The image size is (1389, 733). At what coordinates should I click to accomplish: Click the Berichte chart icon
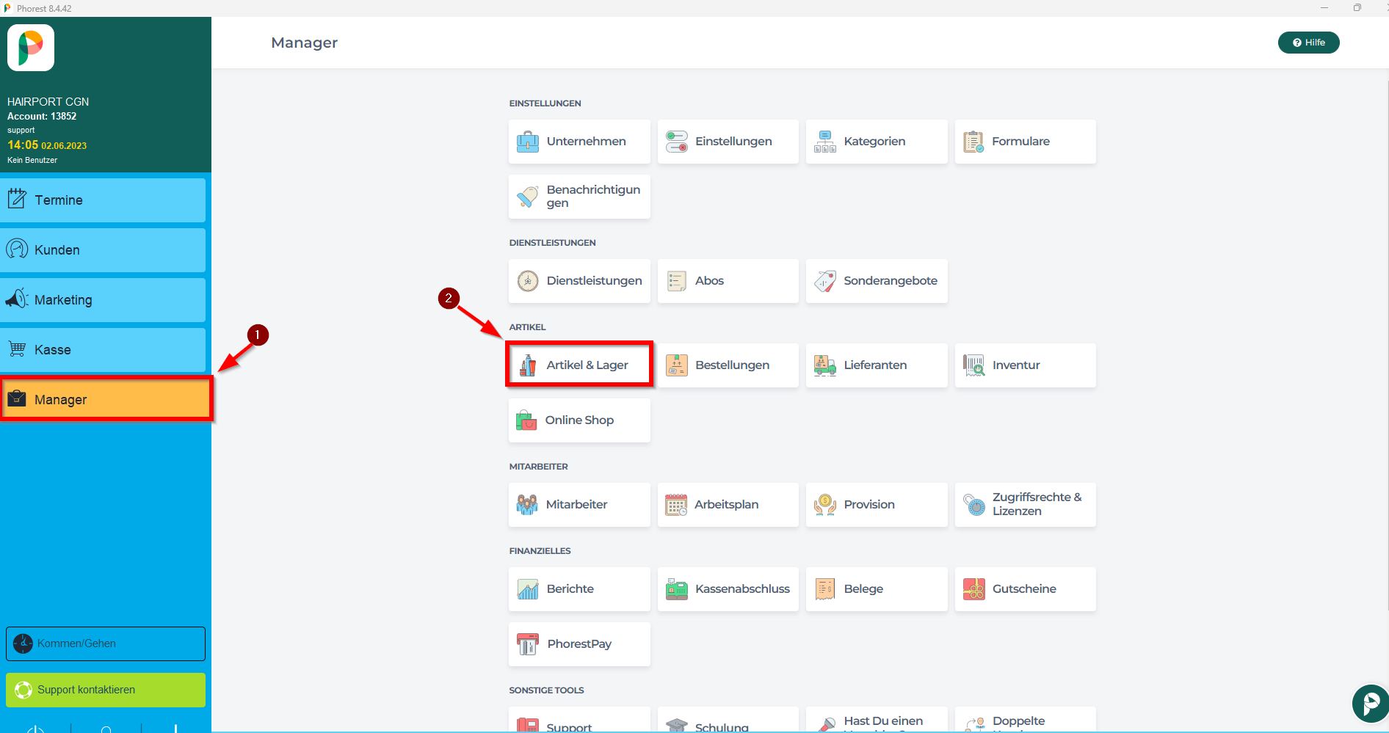click(528, 589)
